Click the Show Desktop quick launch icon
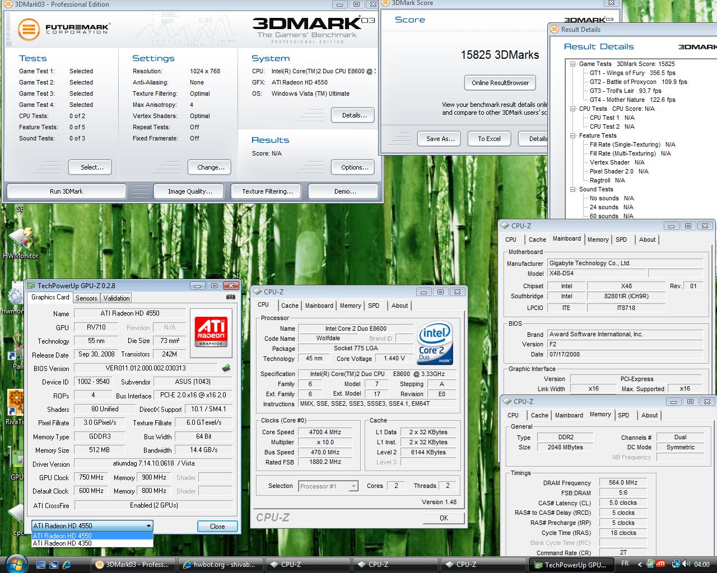Screen dimensions: 717x573 pos(41,565)
